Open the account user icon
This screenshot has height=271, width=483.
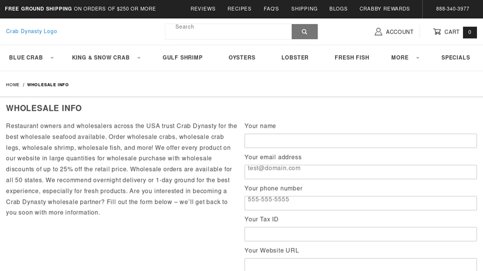pos(379,32)
